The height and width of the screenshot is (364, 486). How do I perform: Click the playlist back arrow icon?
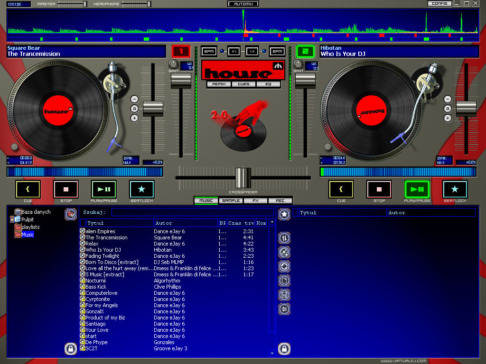point(284,309)
